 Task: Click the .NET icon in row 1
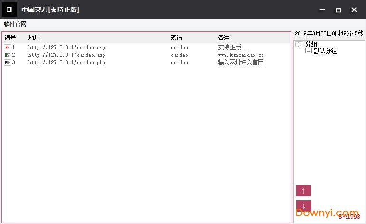tap(8, 47)
